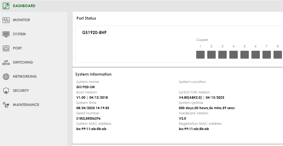The image size is (283, 146).
Task: Click the Hardware Version label
Action: click(194, 113)
